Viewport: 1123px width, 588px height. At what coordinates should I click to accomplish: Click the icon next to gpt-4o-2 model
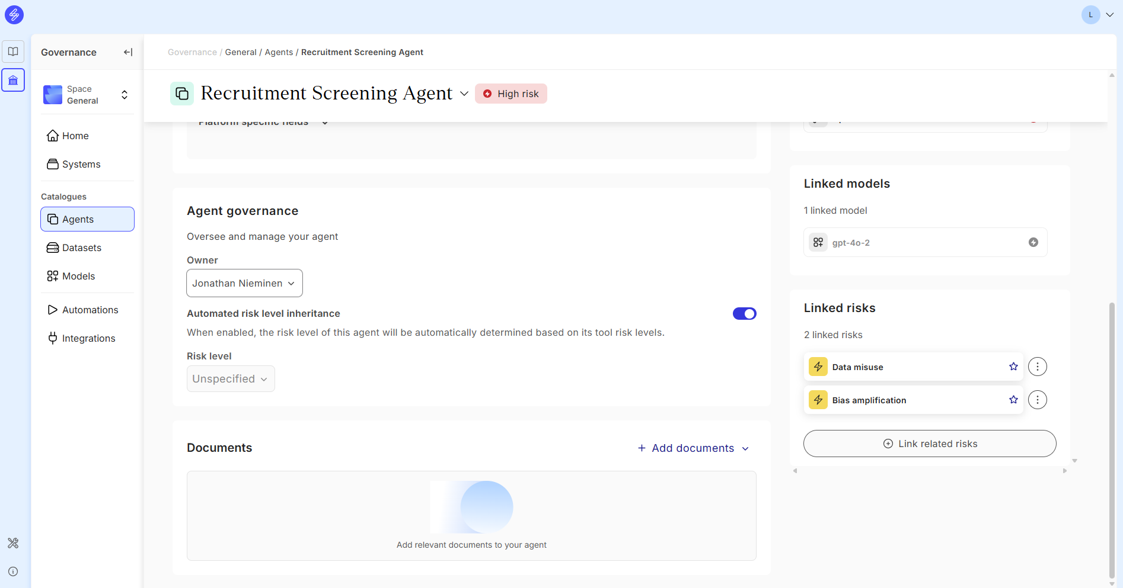[x=1033, y=242]
